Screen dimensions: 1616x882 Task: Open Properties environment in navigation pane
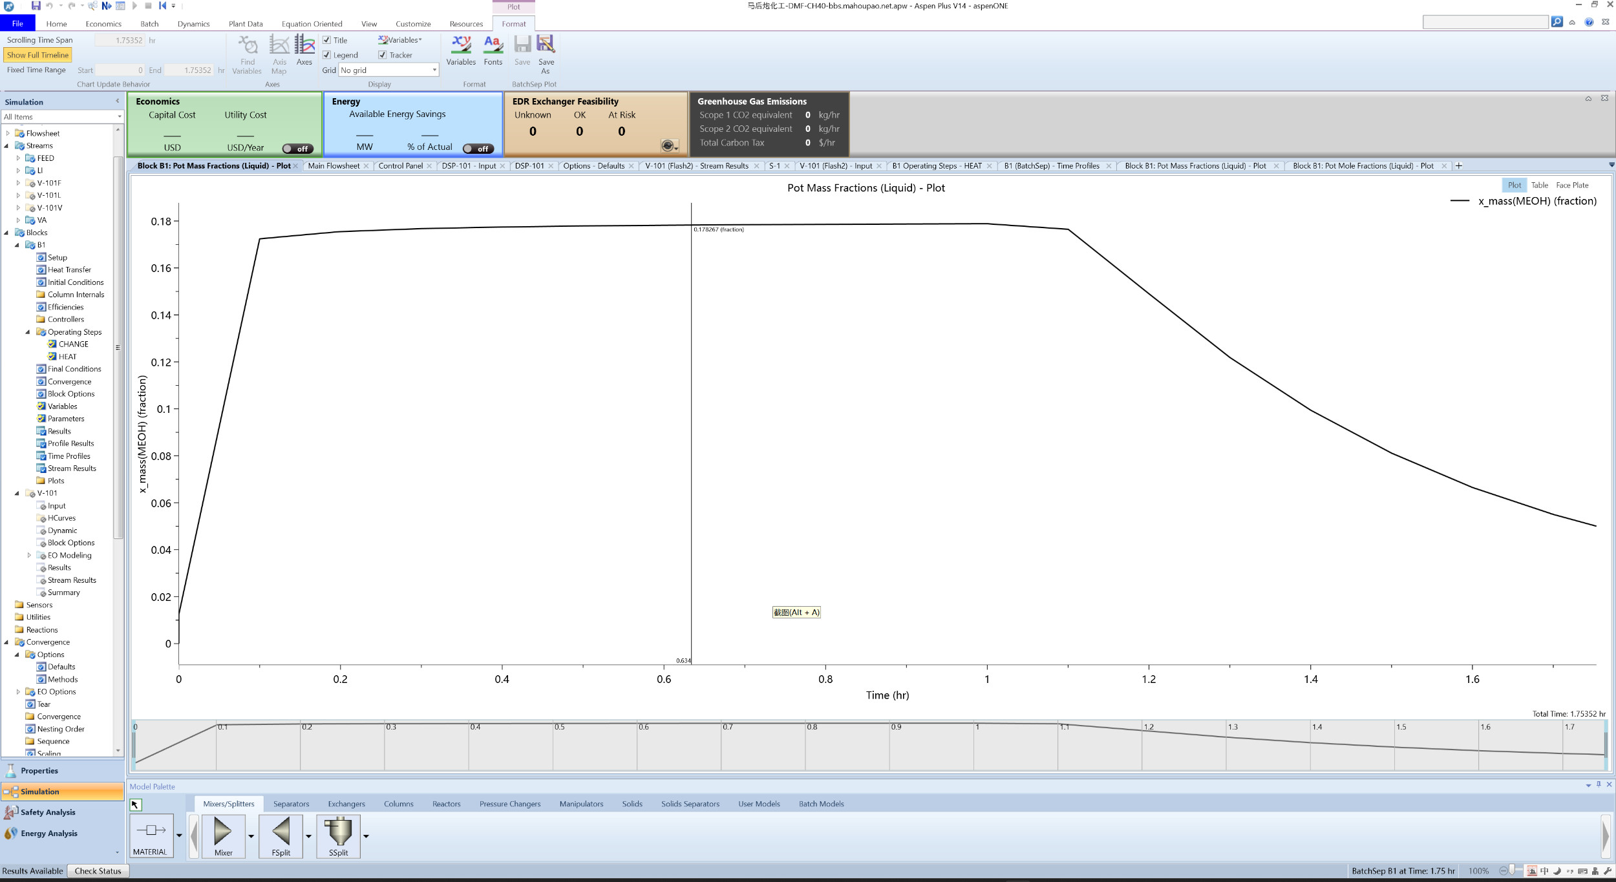pyautogui.click(x=63, y=771)
